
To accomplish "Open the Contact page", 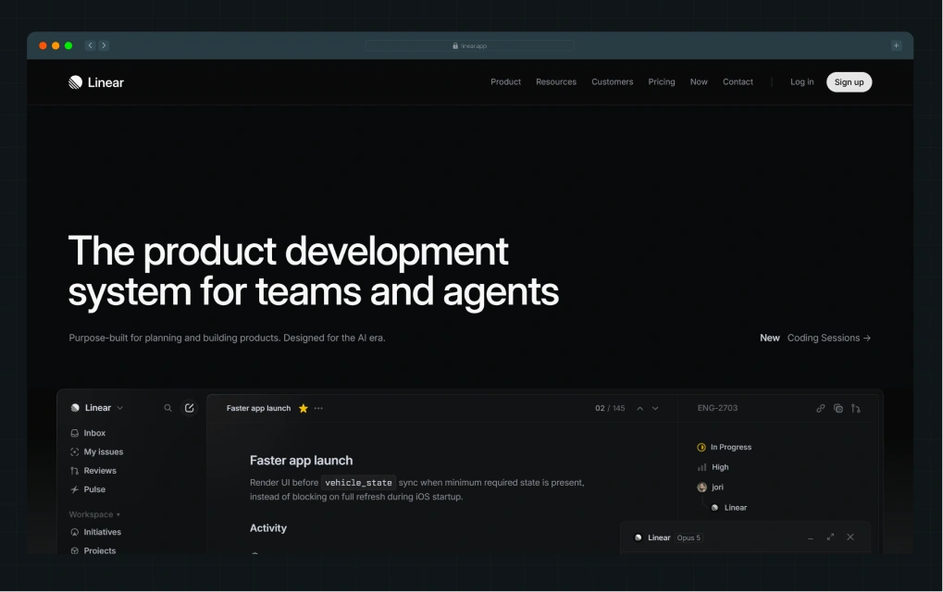I will click(738, 81).
